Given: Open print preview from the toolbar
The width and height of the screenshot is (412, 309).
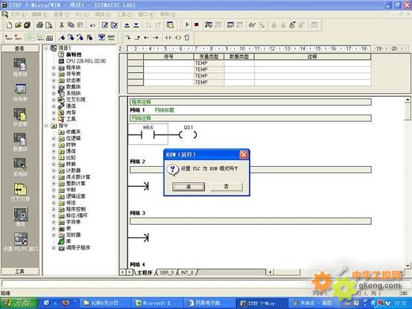Looking at the screenshot, I should click(49, 25).
